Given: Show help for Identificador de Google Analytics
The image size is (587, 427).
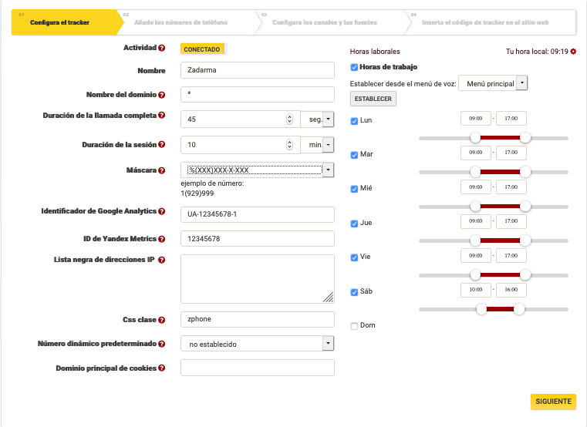Looking at the screenshot, I should click(161, 211).
